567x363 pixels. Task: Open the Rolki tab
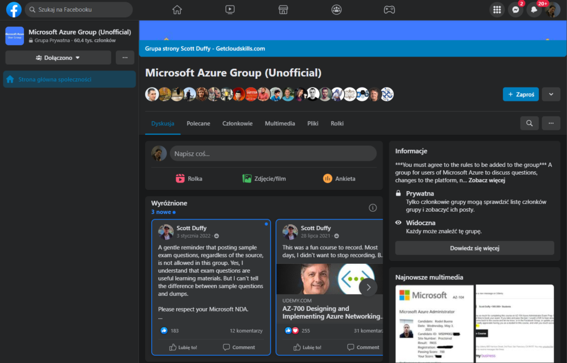337,124
